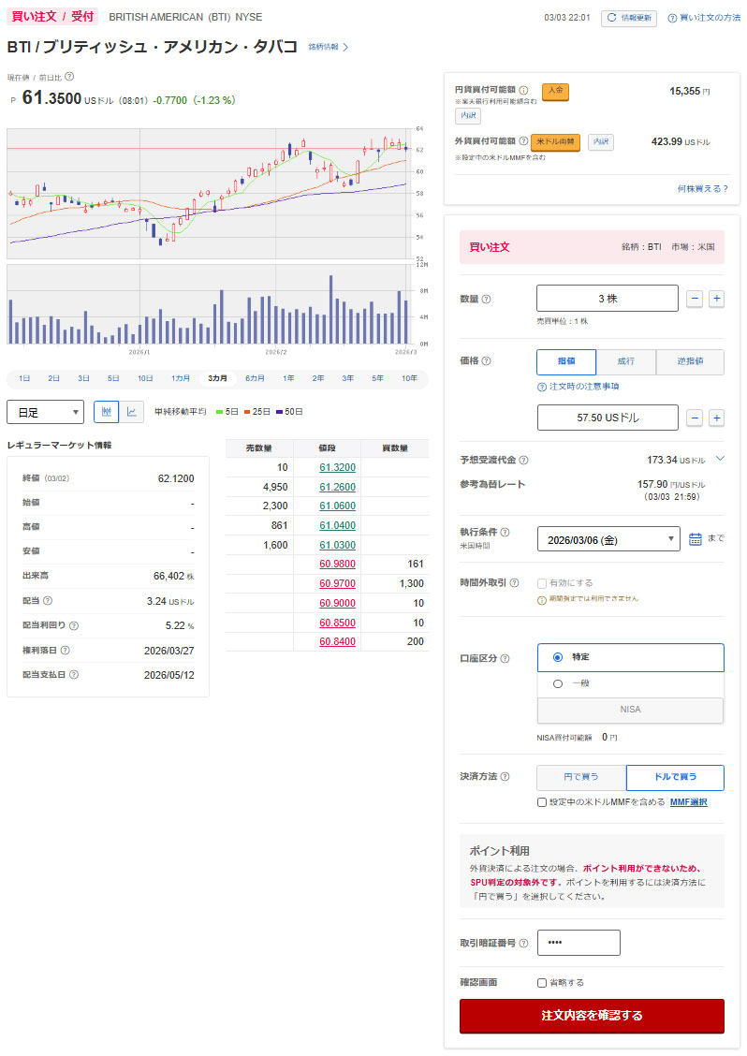Check the 省略する confirmation checkbox
Screen dimensions: 747x1056
pyautogui.click(x=542, y=982)
